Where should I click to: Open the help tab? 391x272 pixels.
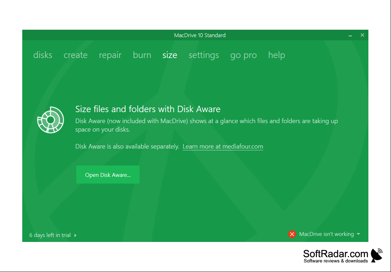coord(277,55)
